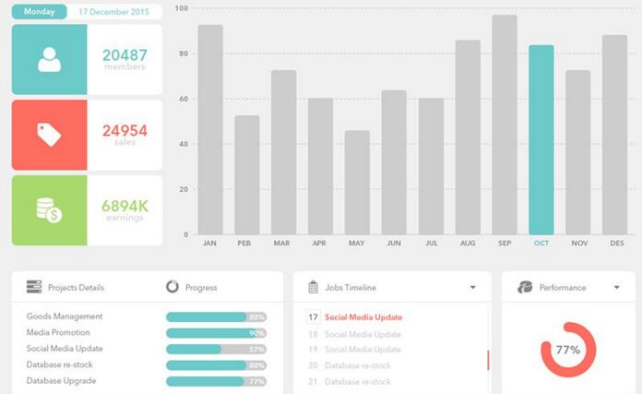642x394 pixels.
Task: Click the Social Media Update 57% progress bar
Action: click(x=216, y=350)
